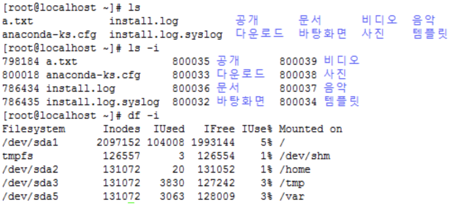Click 비디오 directory beside inode 800039
Image resolution: width=455 pixels, height=206 pixels.
click(342, 61)
